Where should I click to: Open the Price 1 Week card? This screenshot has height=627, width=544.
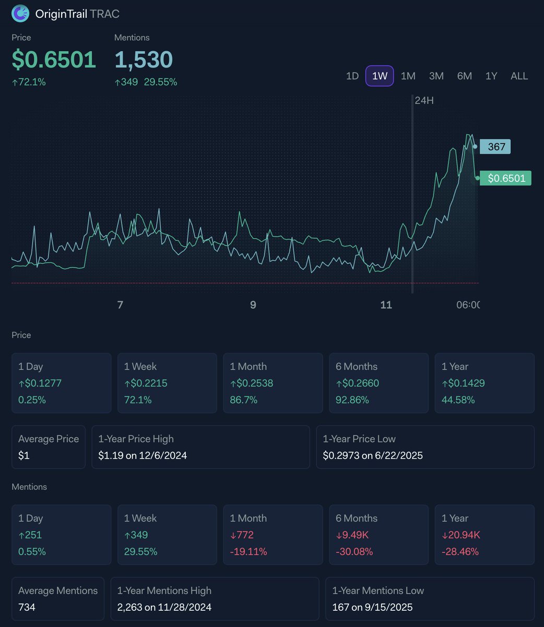coord(167,383)
